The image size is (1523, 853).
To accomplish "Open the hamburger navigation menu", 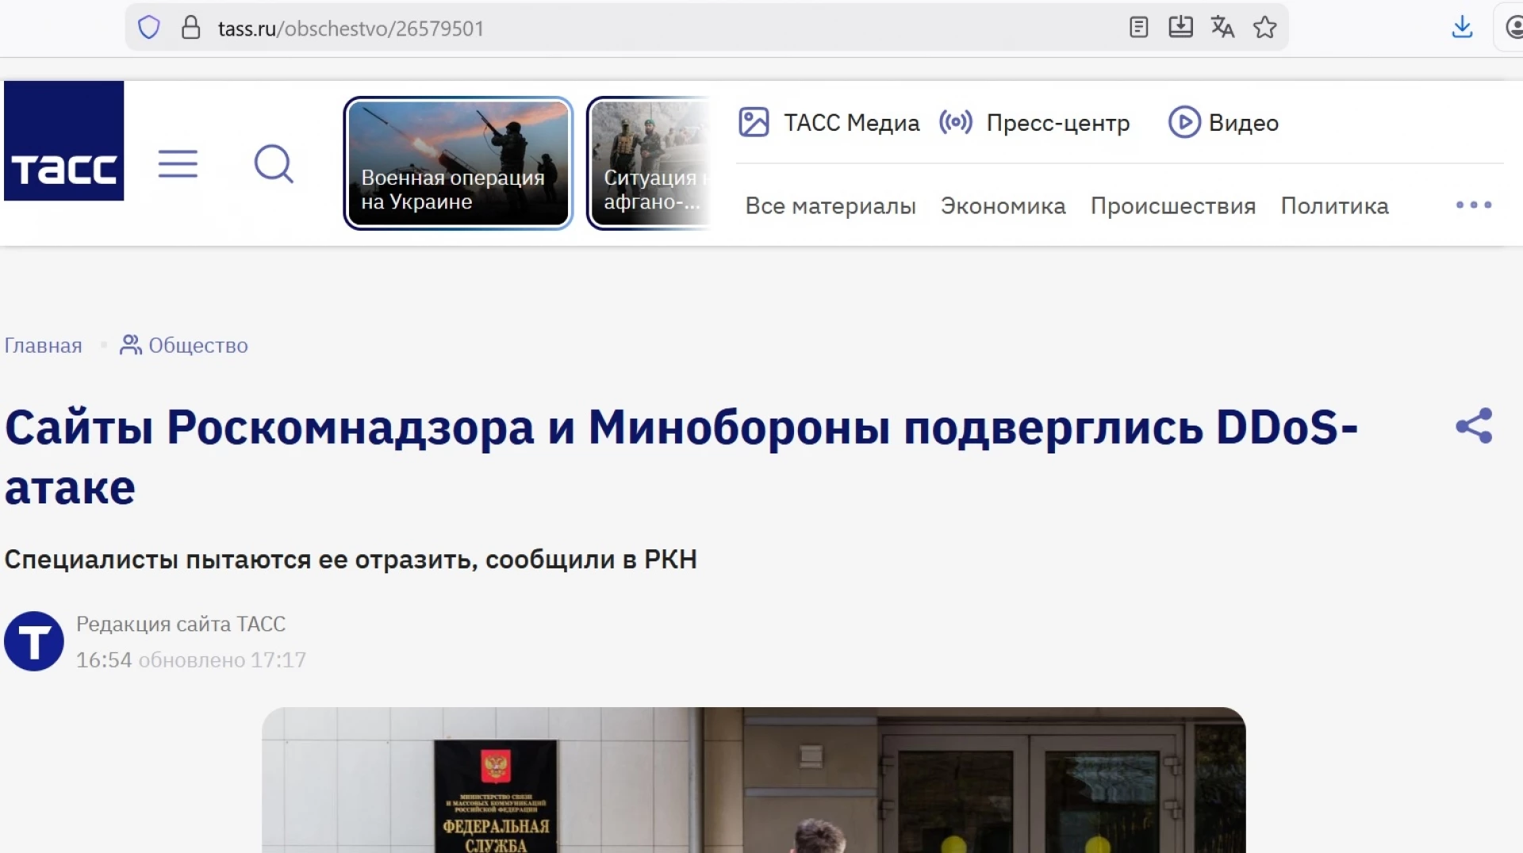I will (178, 164).
